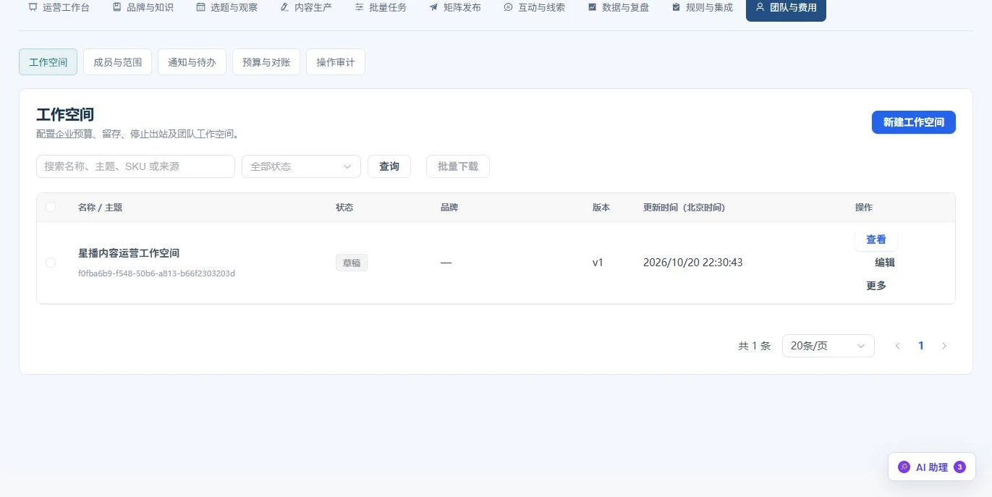
Task: Click the 2026/10/20 22:30:43 timestamp
Action: point(692,263)
